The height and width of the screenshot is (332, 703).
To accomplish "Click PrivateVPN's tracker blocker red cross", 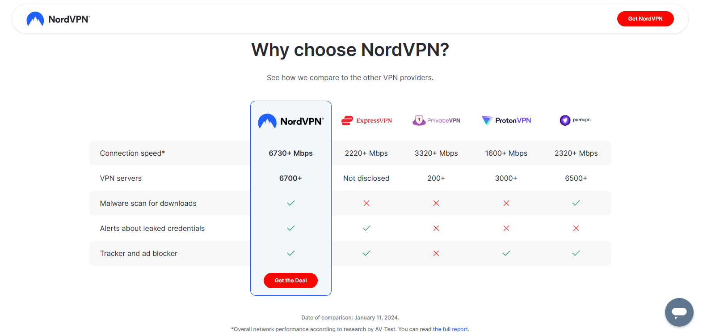I will (x=436, y=253).
